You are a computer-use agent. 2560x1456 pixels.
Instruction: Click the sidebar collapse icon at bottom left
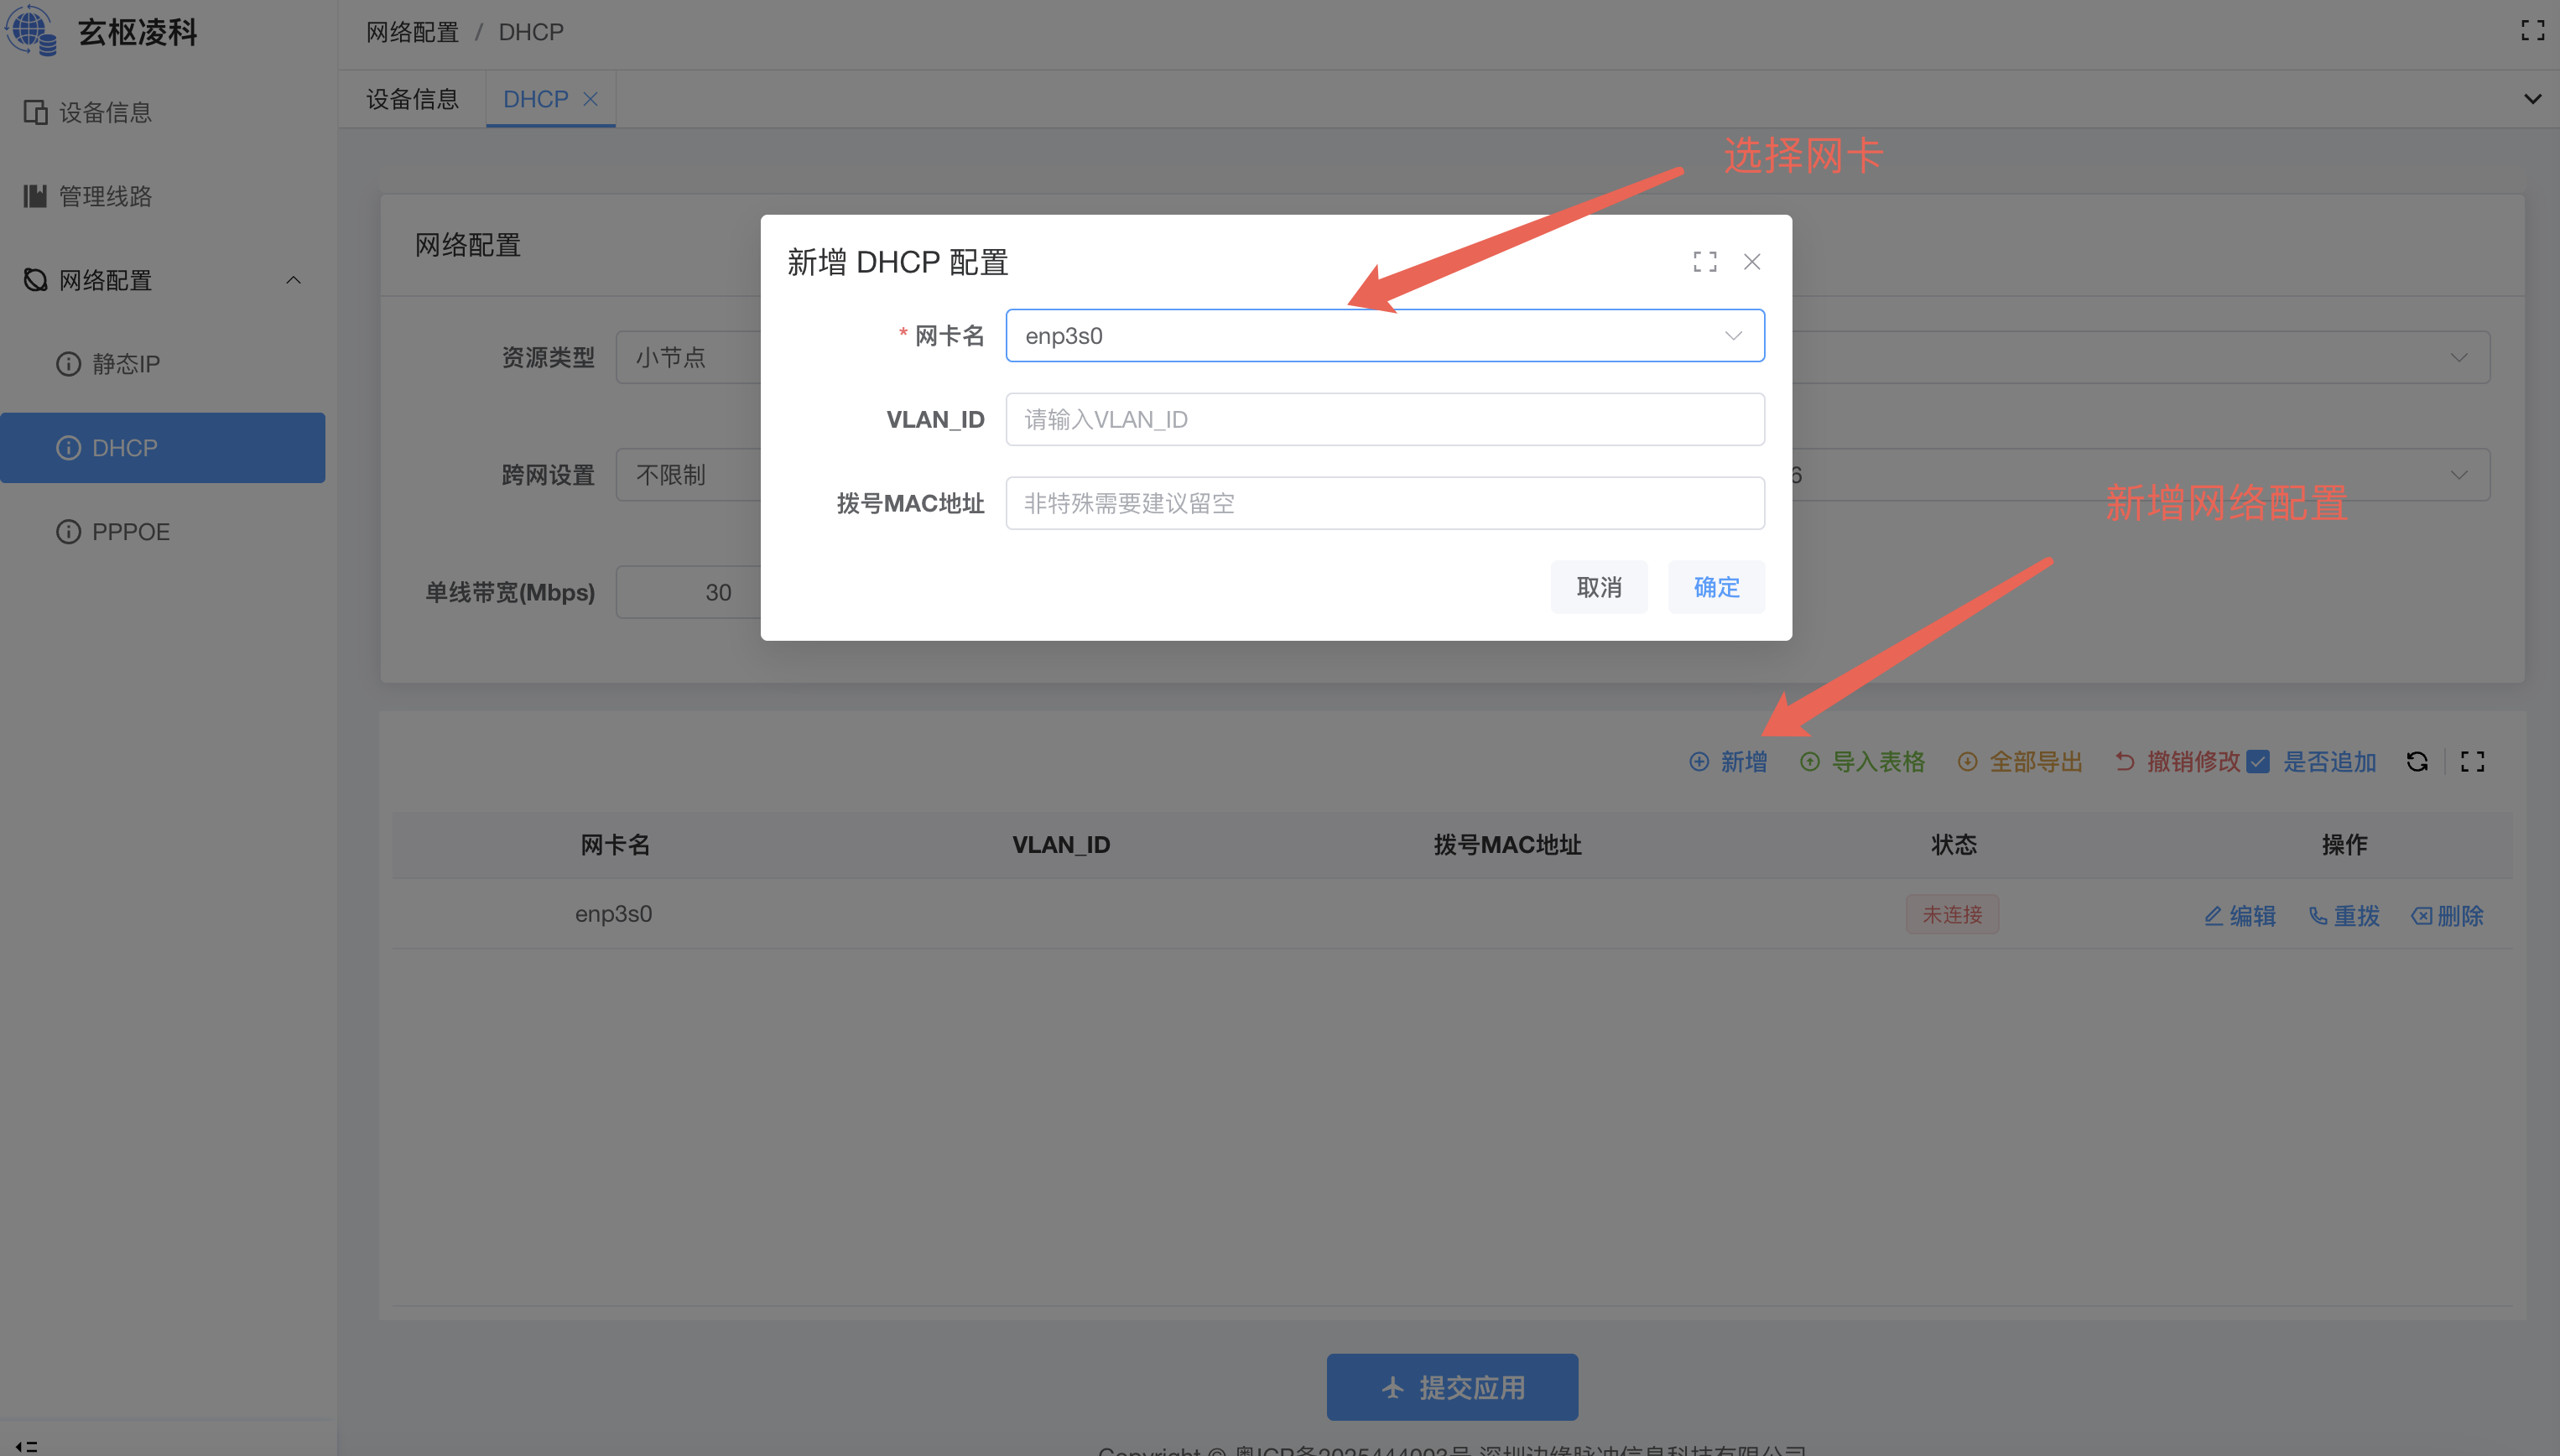coord(27,1446)
